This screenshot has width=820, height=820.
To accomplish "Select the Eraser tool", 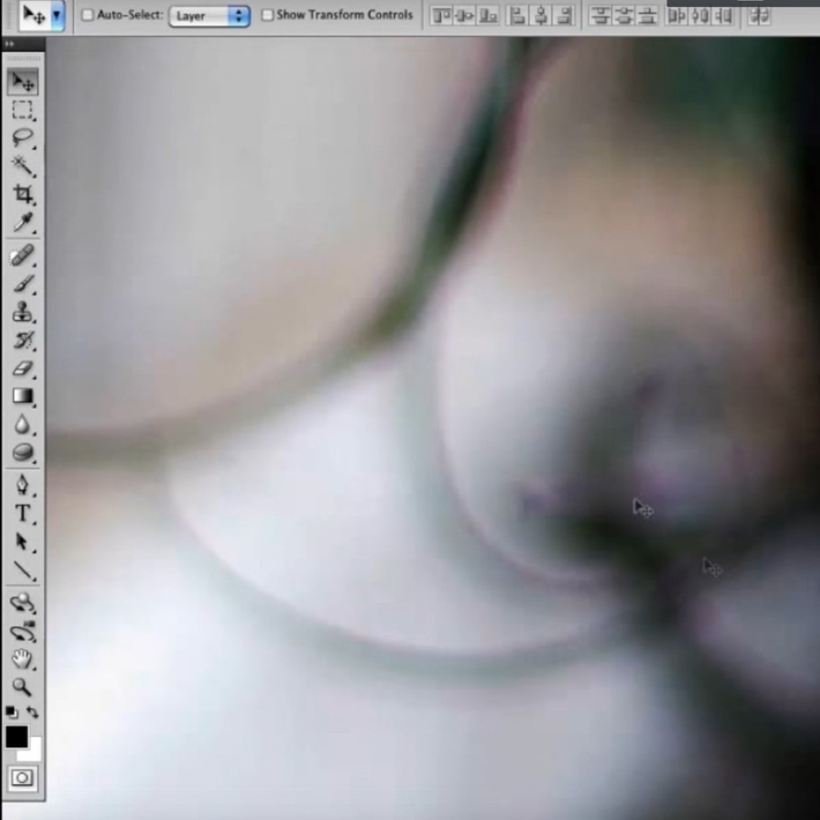I will (x=23, y=369).
